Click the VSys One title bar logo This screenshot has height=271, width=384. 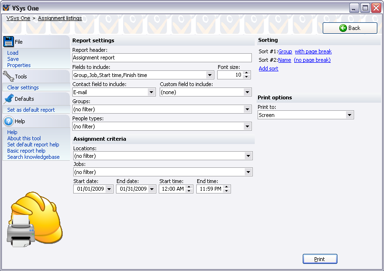click(x=7, y=8)
